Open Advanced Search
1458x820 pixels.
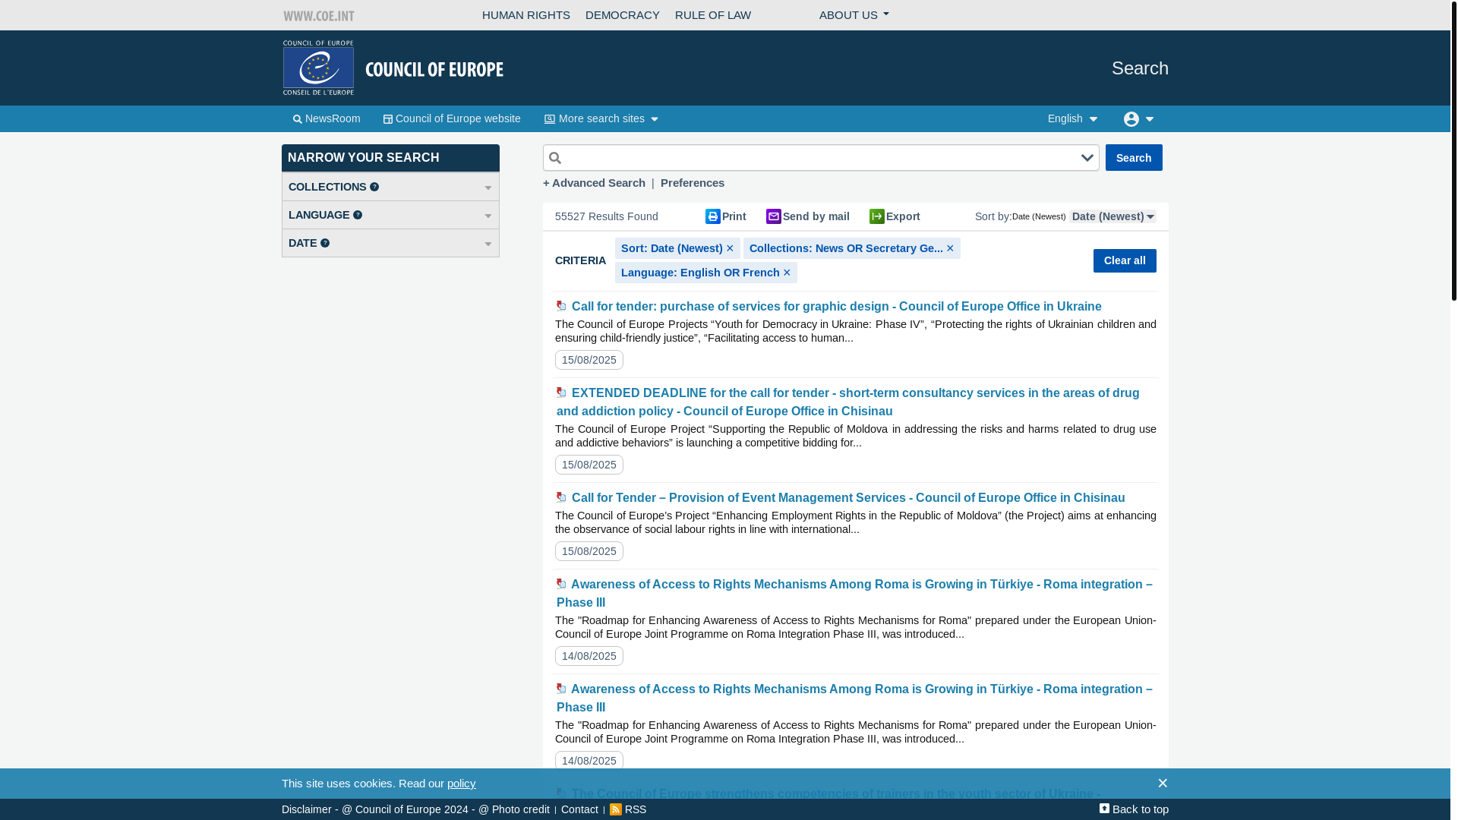click(594, 183)
